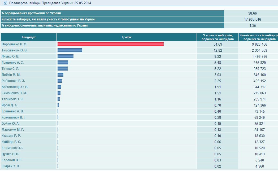Click the 54.69 percentage cell

click(218, 44)
